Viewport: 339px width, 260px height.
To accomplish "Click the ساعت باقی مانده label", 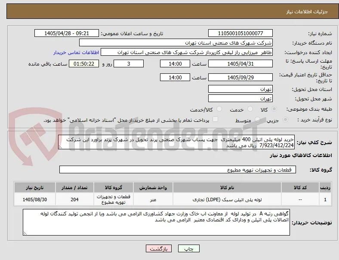I will point(48,64).
